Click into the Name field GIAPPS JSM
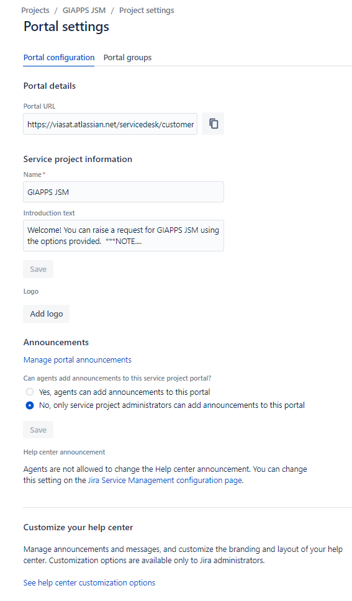 click(x=124, y=192)
